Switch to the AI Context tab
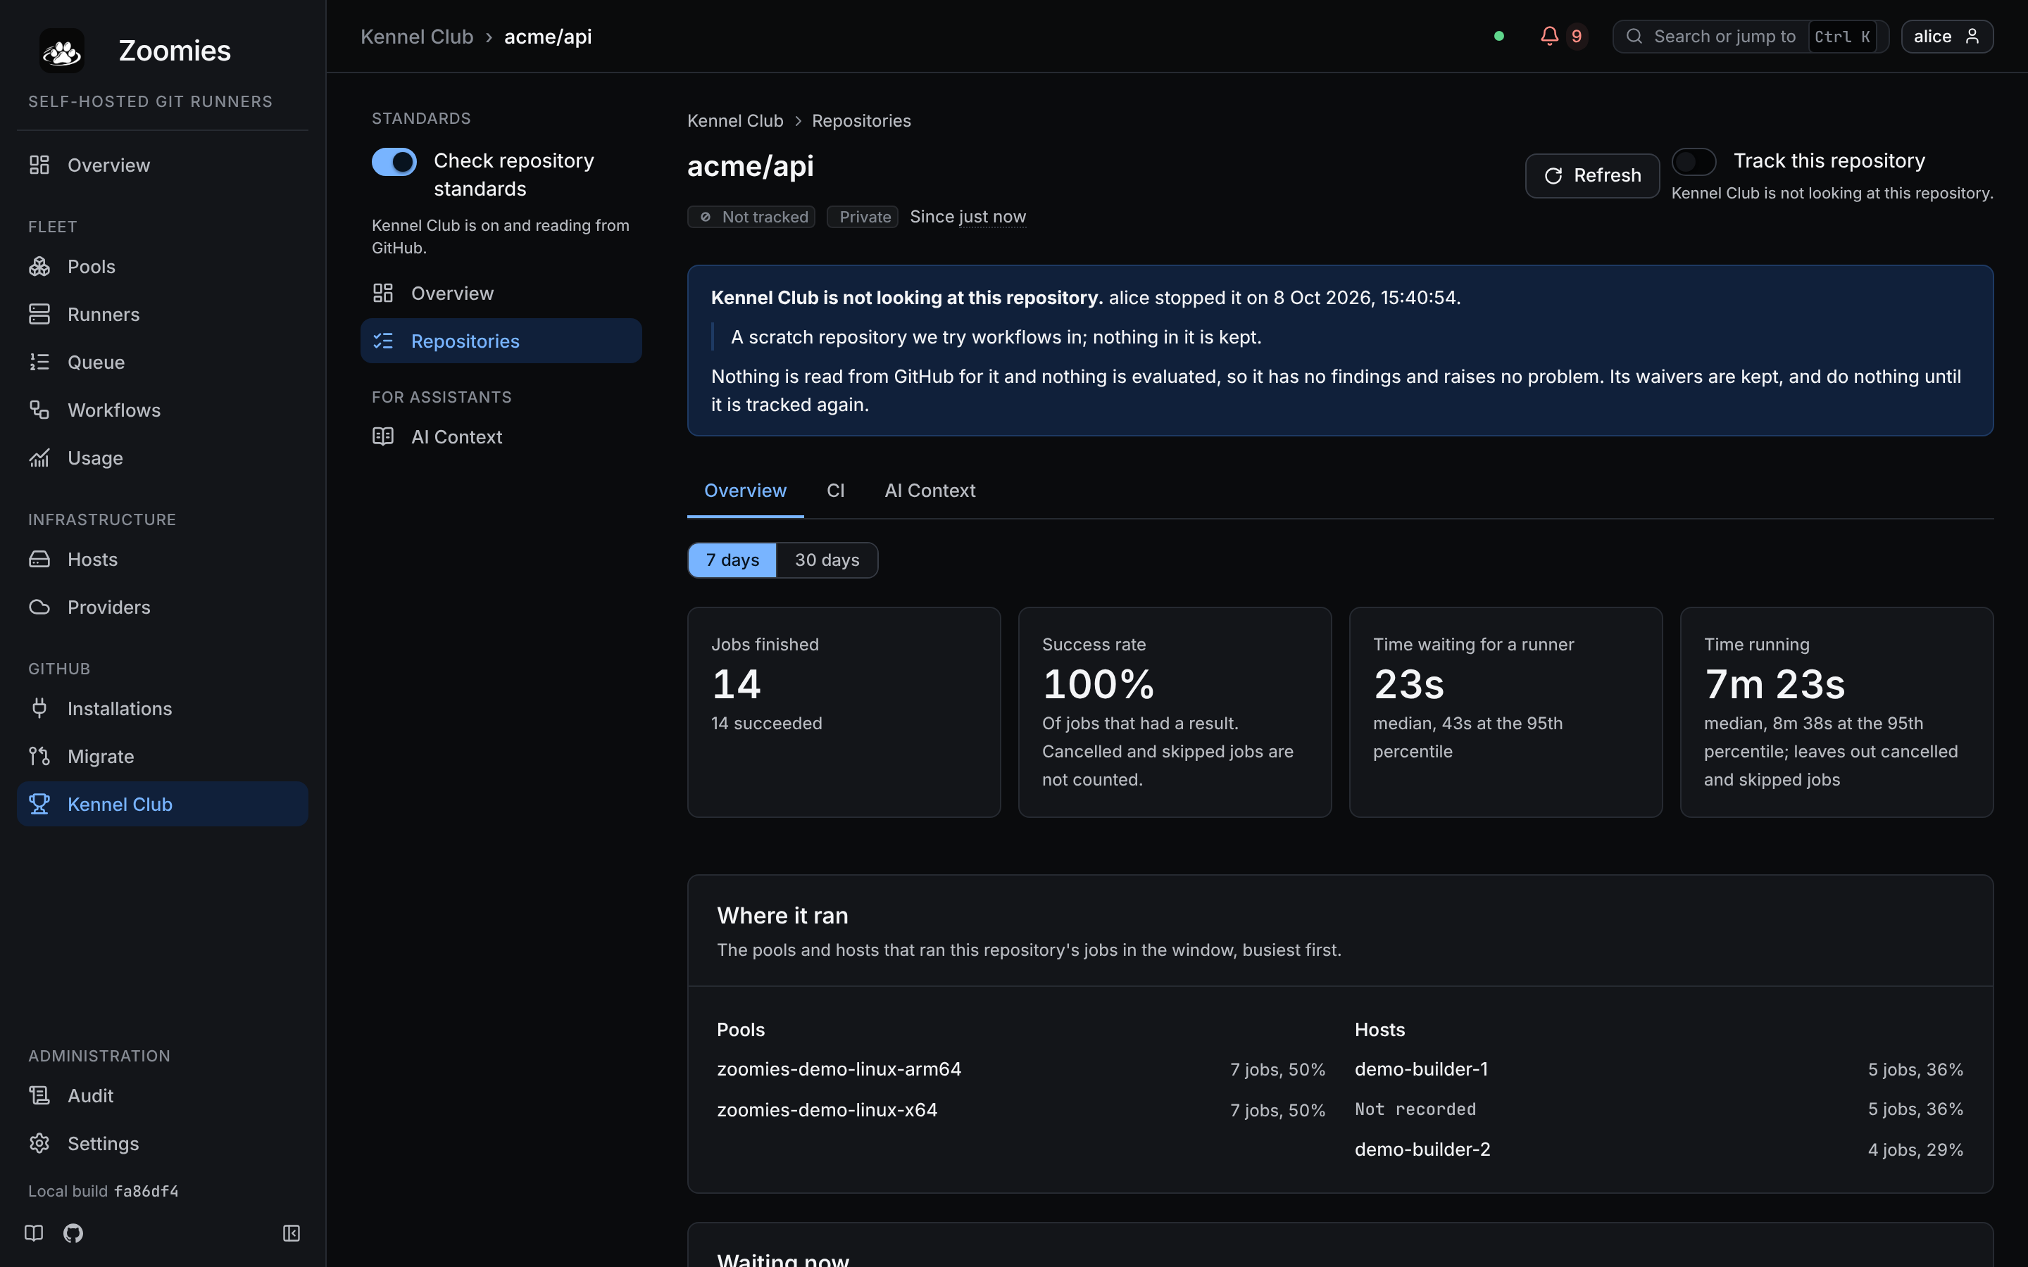 (930, 490)
